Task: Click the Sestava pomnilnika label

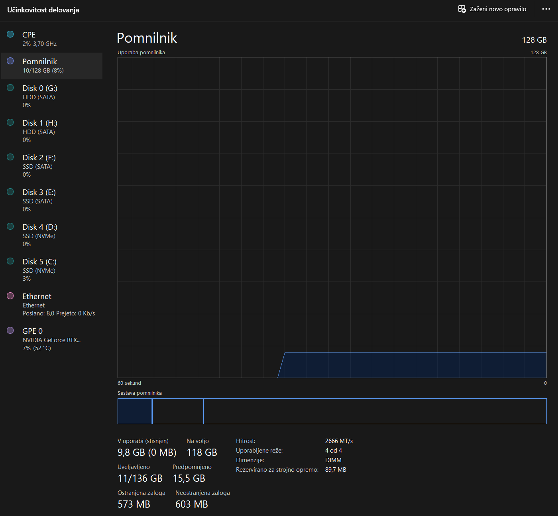Action: (x=139, y=393)
